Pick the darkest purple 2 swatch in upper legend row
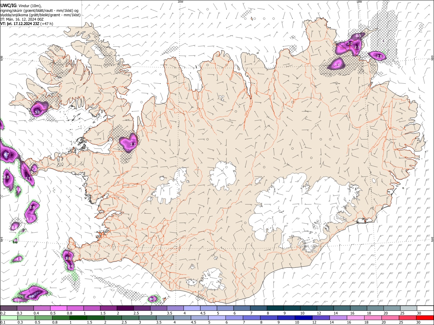 pyautogui.click(x=125, y=308)
